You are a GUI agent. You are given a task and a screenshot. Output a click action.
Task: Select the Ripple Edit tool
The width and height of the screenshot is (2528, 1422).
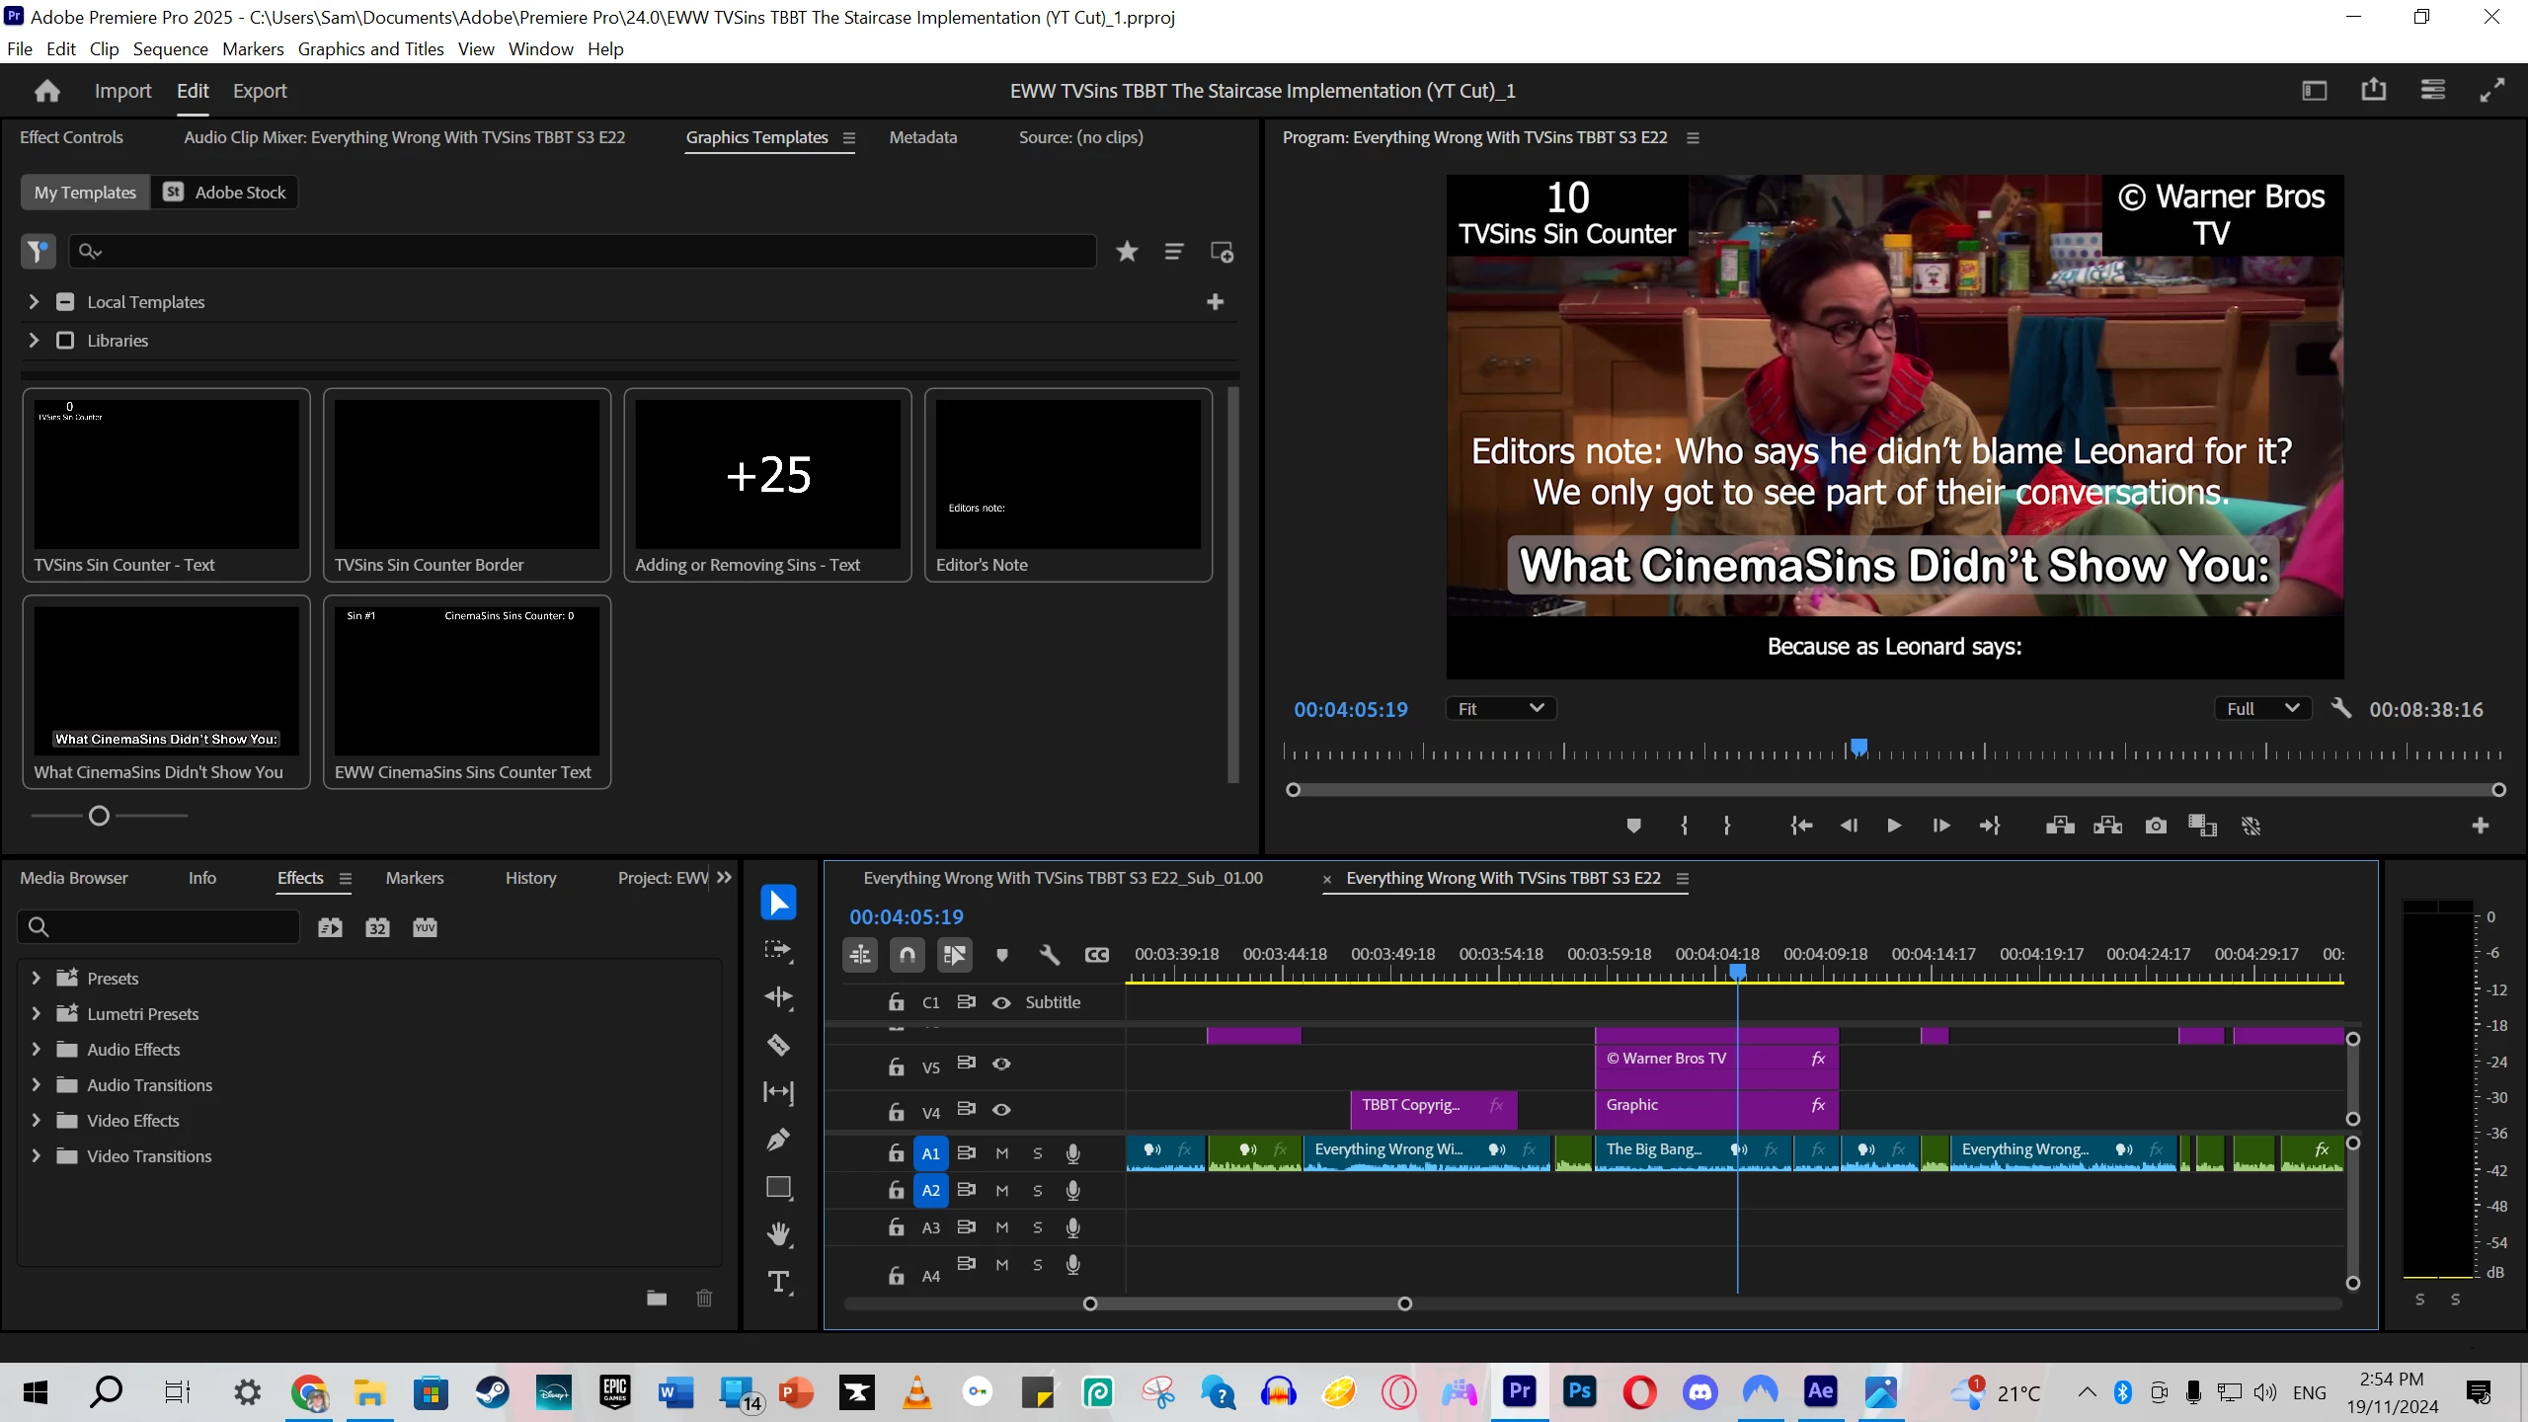[x=778, y=997]
